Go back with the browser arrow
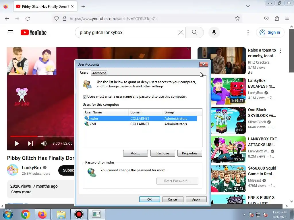This screenshot has width=294, height=220. point(7,19)
